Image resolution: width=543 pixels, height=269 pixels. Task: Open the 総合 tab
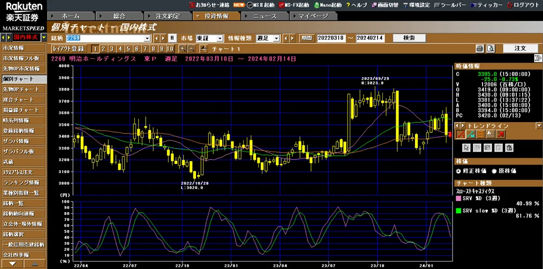click(119, 16)
